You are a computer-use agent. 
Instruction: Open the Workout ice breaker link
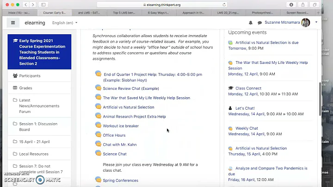click(121, 126)
